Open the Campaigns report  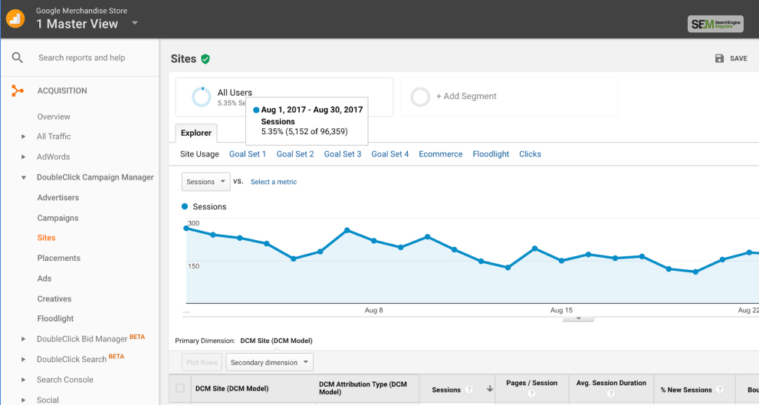pyautogui.click(x=58, y=218)
